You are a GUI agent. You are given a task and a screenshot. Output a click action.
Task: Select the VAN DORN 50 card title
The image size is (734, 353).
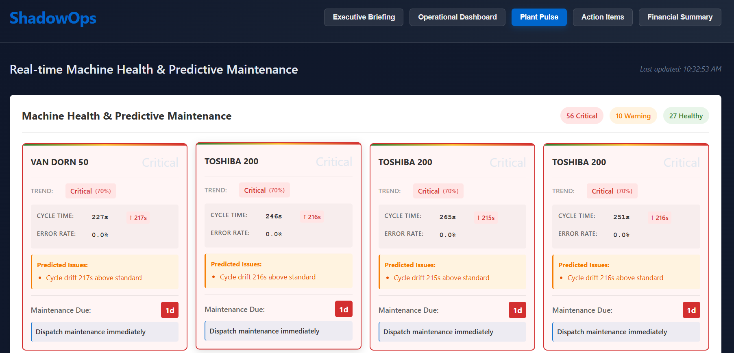coord(59,162)
